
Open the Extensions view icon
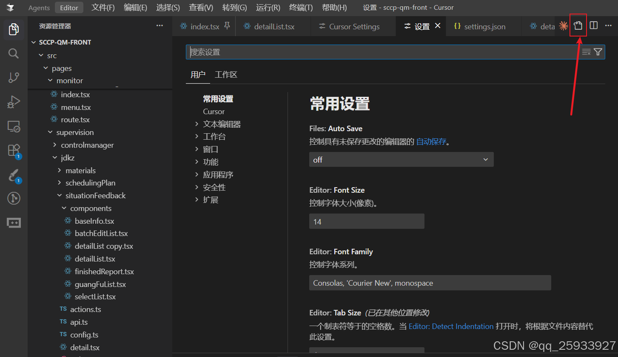tap(14, 151)
